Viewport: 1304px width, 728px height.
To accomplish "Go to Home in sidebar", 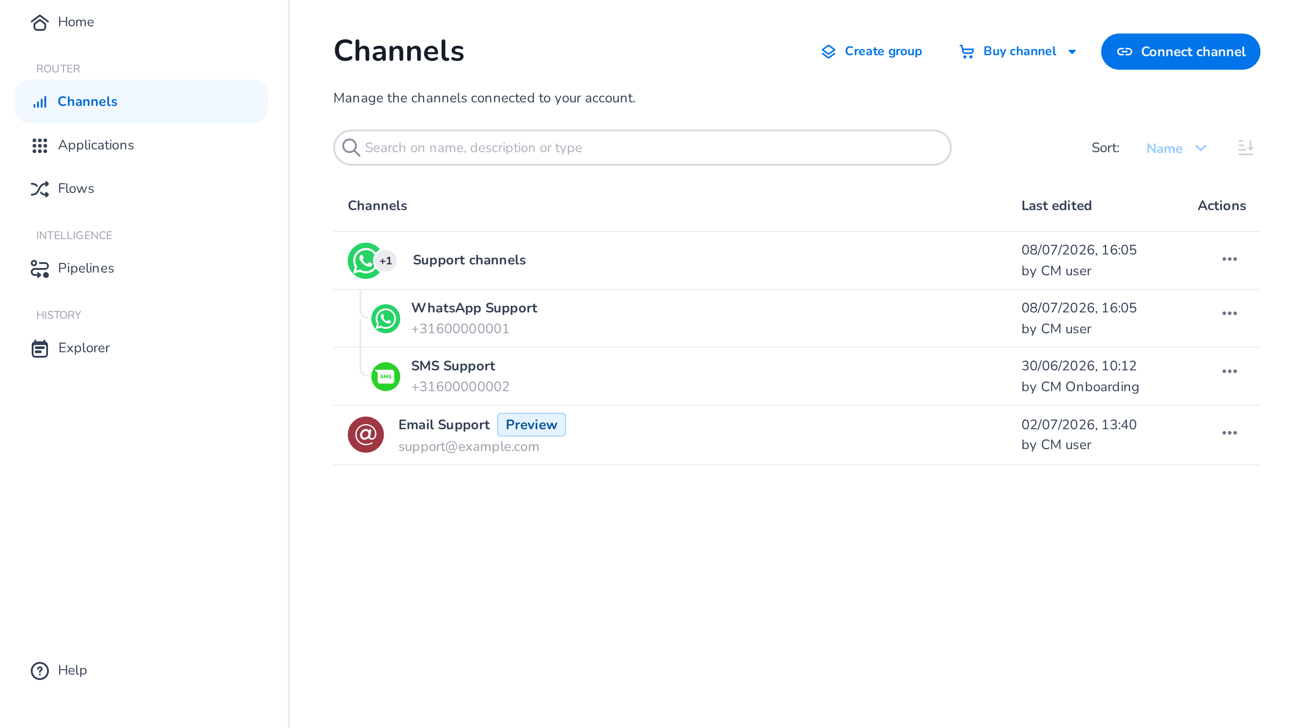I will click(76, 22).
